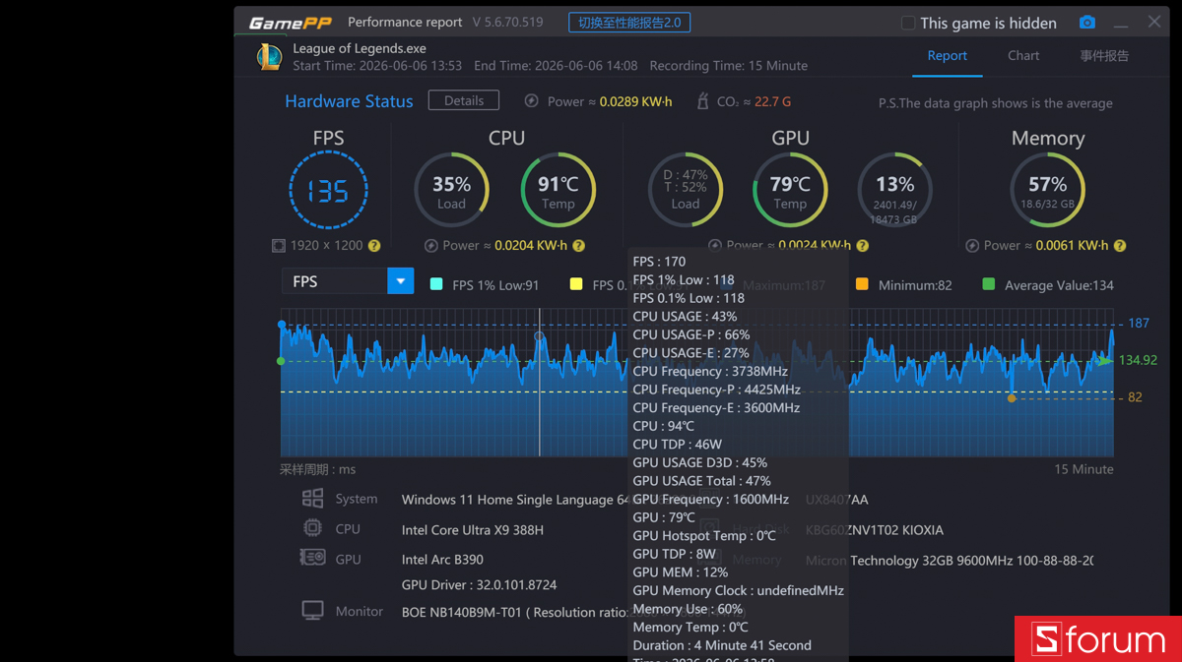This screenshot has width=1182, height=662.
Task: Click 'CPU Frequency-P : 4425MHz' tooltip line
Action: [717, 390]
